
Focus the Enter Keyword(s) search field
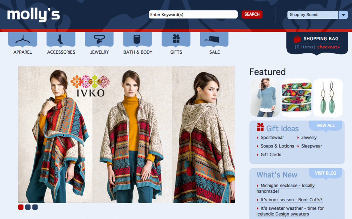193,15
